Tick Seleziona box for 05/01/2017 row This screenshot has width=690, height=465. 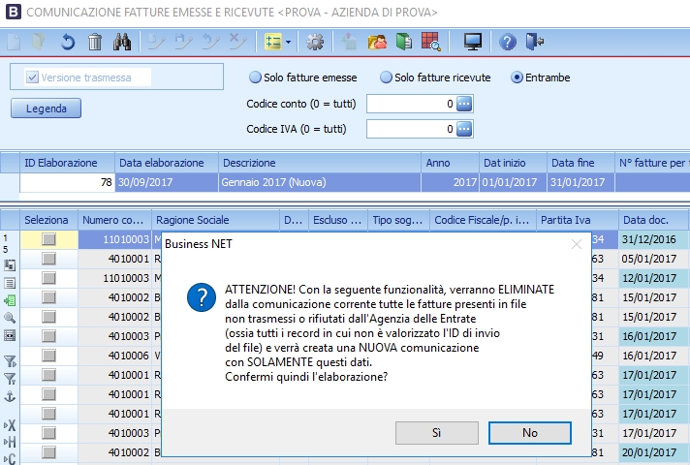click(48, 259)
